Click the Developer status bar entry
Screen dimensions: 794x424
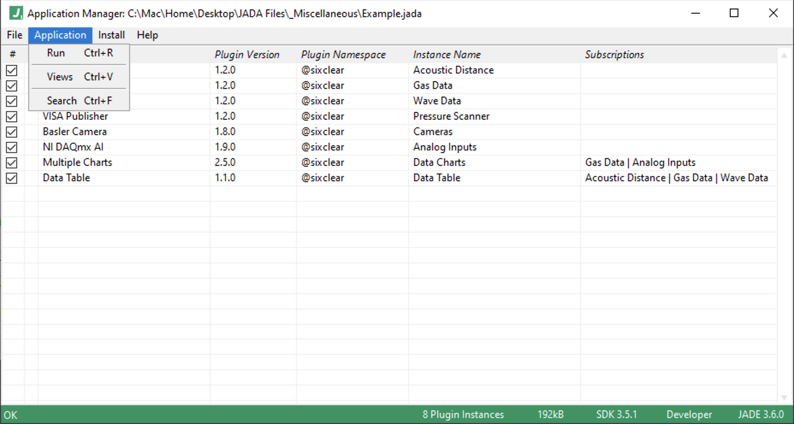coord(689,415)
